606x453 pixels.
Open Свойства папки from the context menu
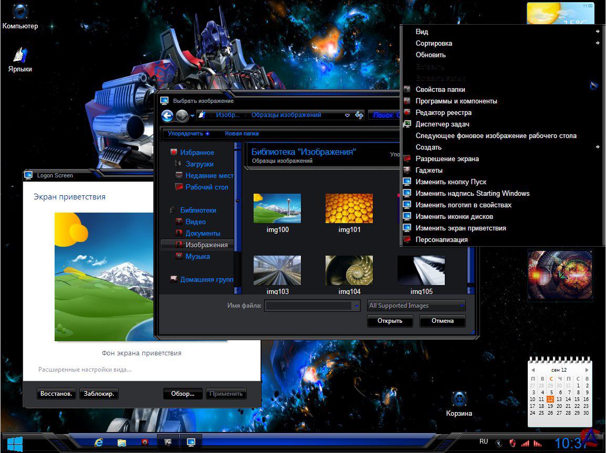[501, 90]
